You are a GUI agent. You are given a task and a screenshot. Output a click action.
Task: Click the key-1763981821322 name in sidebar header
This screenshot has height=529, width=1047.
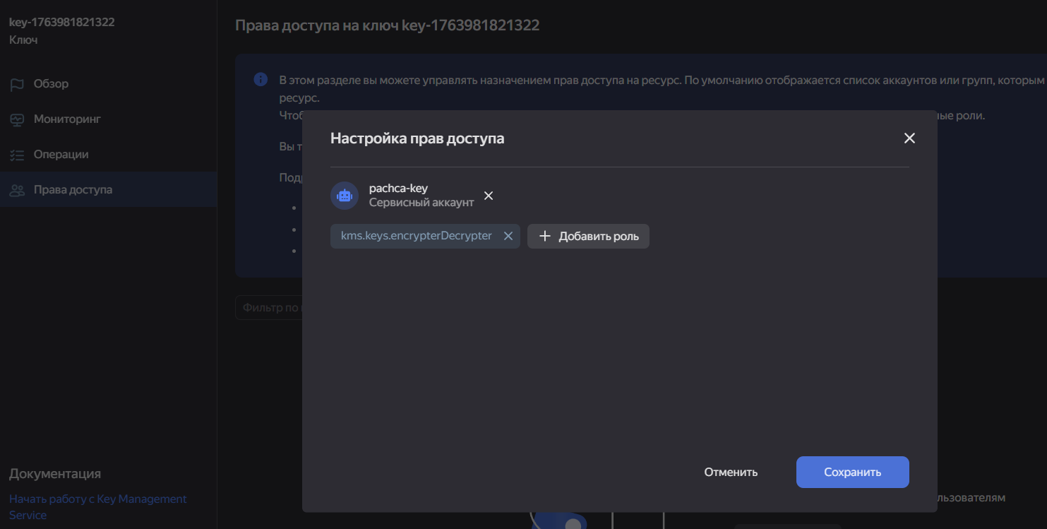click(61, 22)
